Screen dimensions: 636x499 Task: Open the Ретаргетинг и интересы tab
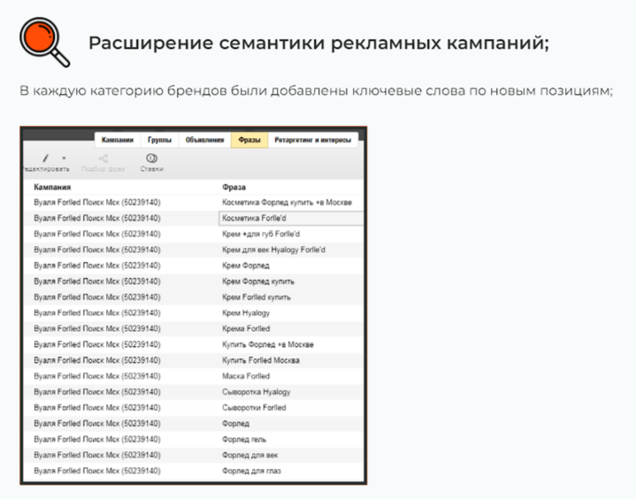pyautogui.click(x=313, y=140)
